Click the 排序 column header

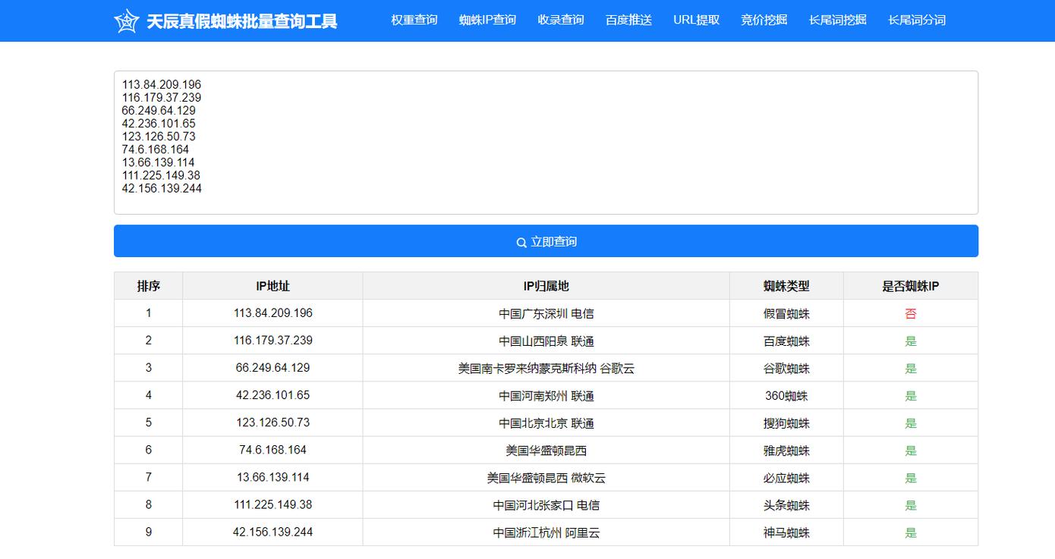coord(149,286)
